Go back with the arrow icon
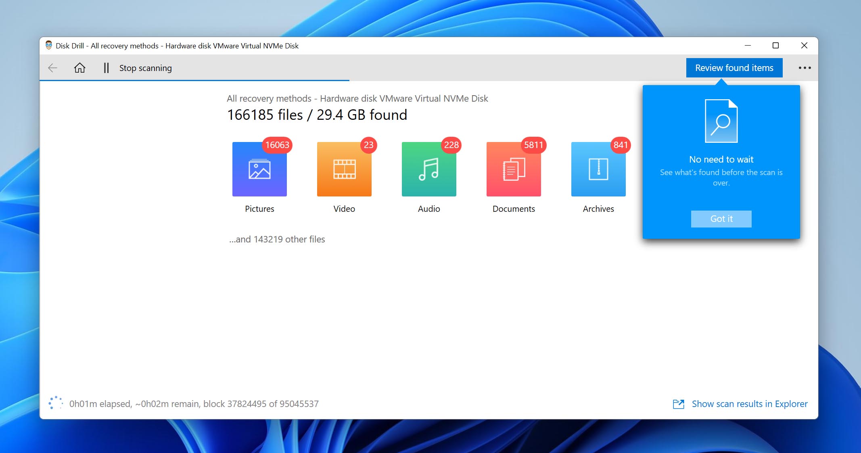 53,68
